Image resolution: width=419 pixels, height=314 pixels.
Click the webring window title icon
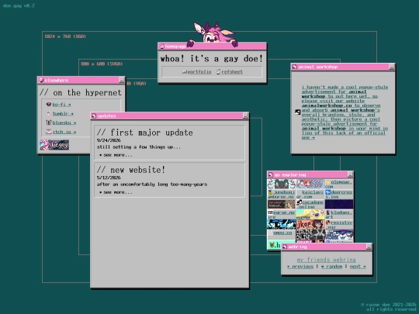pos(285,247)
